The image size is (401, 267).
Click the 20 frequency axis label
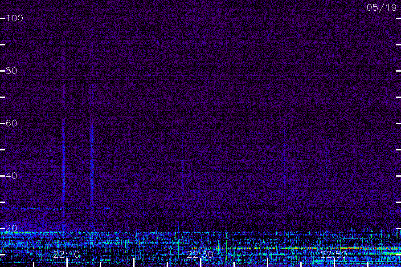pyautogui.click(x=11, y=228)
